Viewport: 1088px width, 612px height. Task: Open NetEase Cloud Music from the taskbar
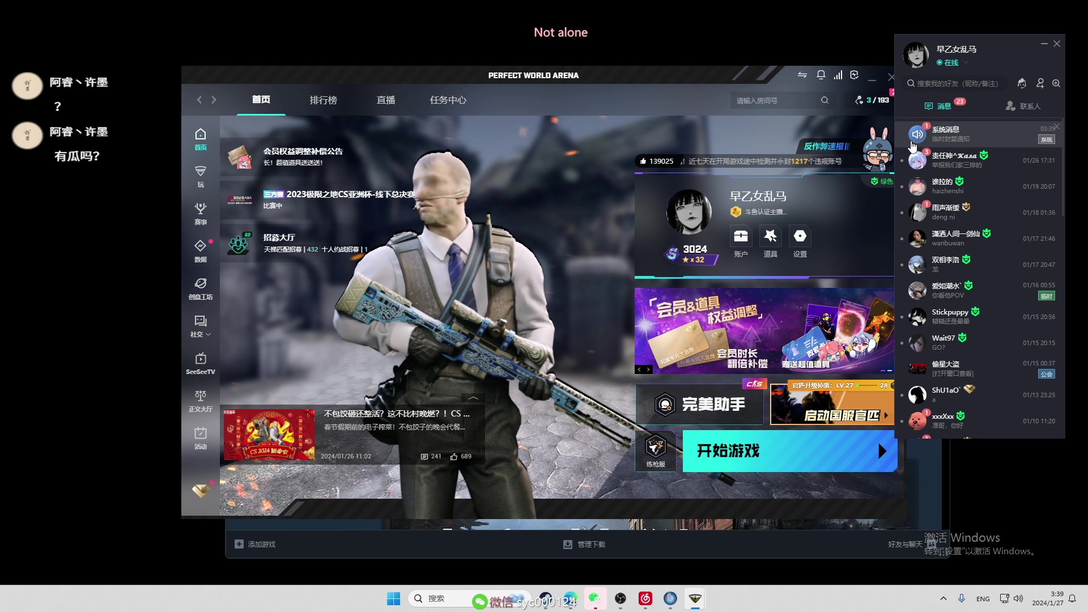[x=645, y=598]
